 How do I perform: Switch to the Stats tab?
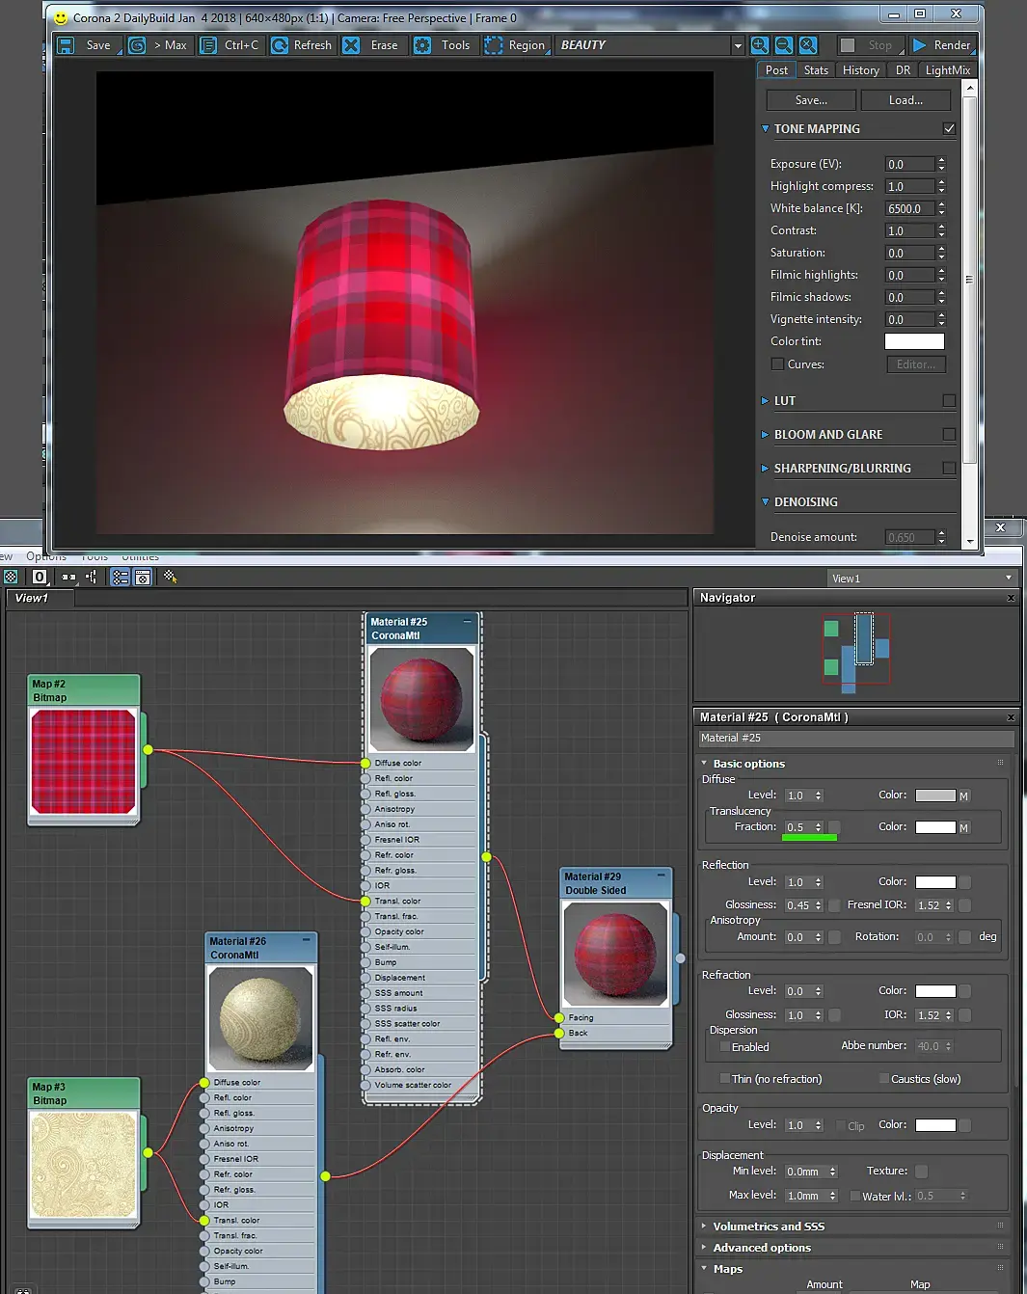click(x=816, y=70)
